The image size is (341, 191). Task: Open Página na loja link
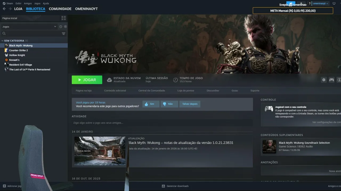point(84,91)
